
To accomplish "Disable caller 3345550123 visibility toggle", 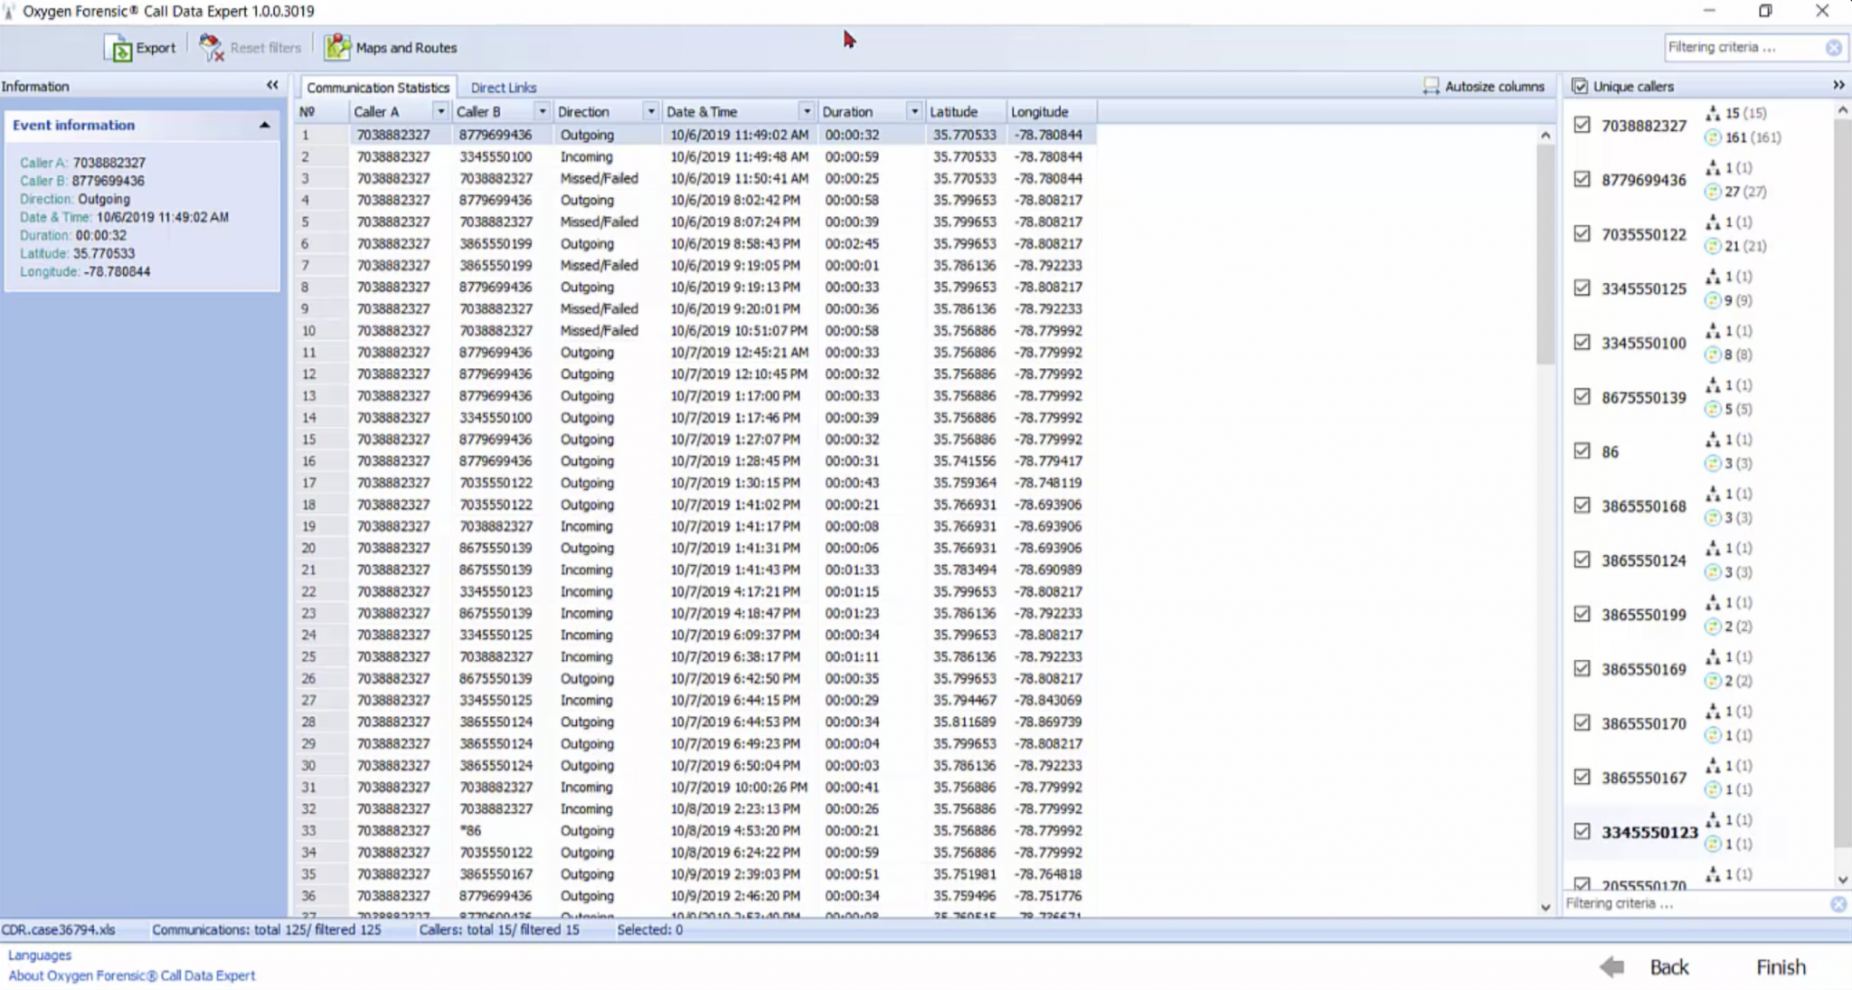I will tap(1582, 831).
